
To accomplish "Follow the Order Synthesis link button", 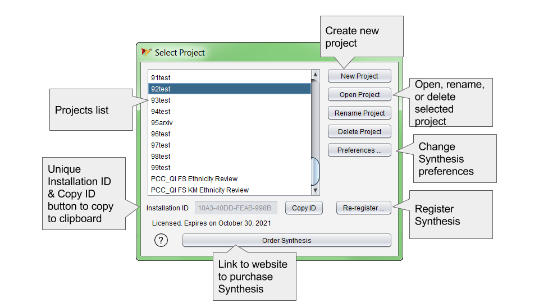I will (286, 241).
